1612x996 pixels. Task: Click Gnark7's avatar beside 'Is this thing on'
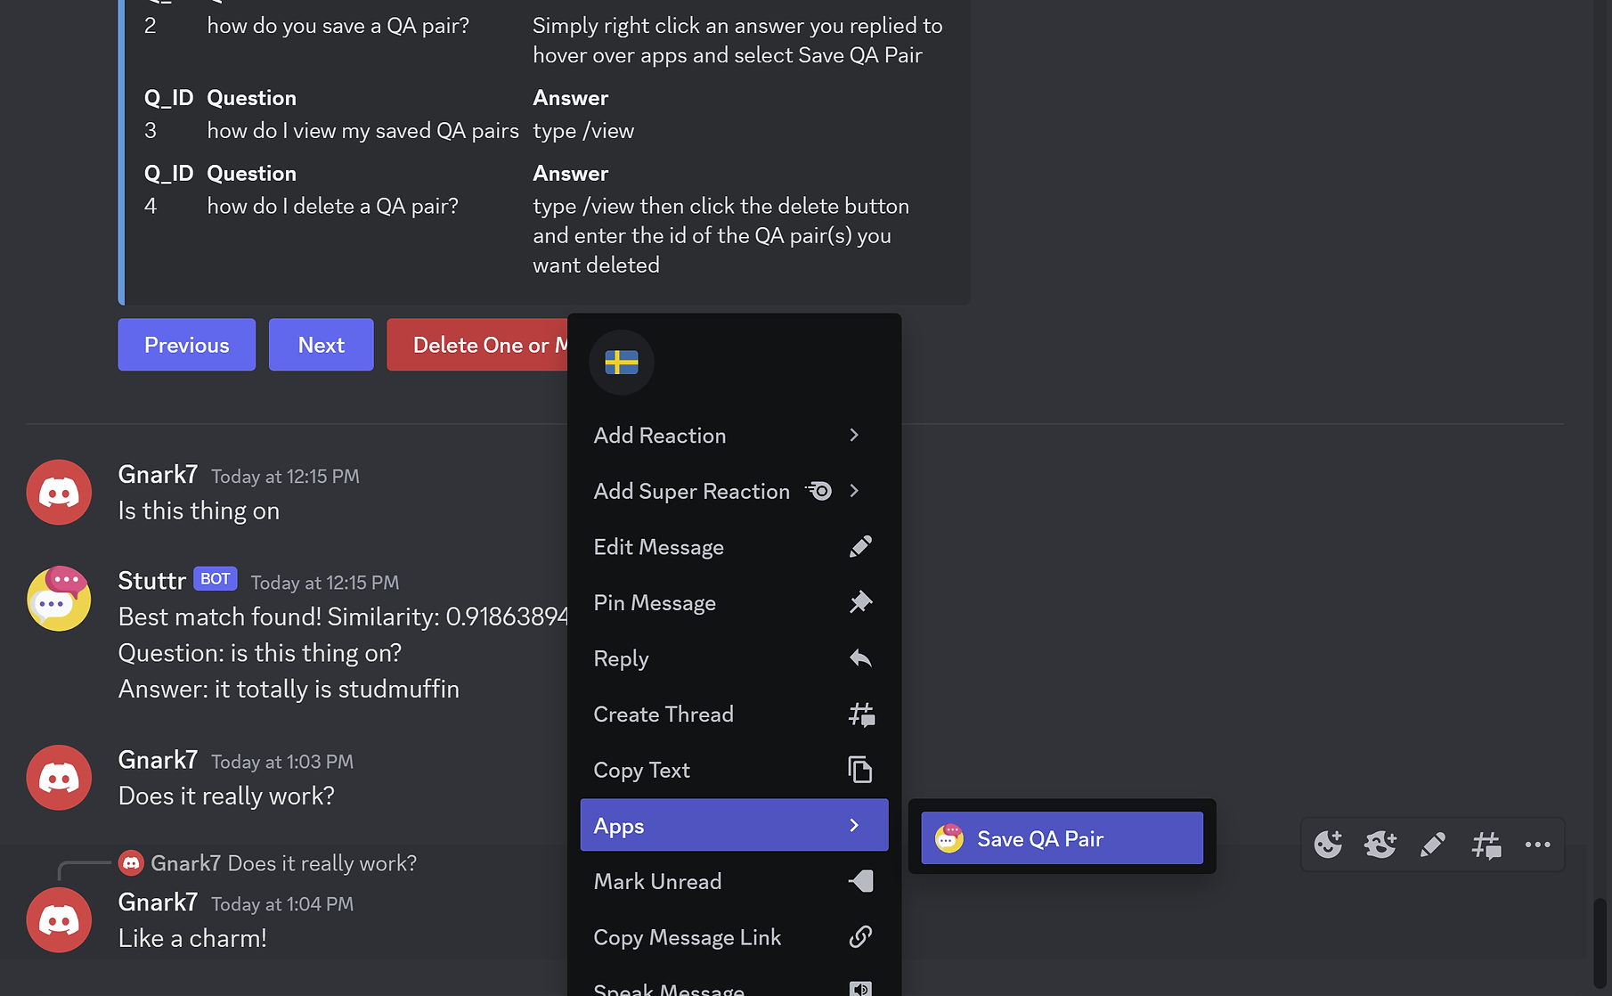59,493
